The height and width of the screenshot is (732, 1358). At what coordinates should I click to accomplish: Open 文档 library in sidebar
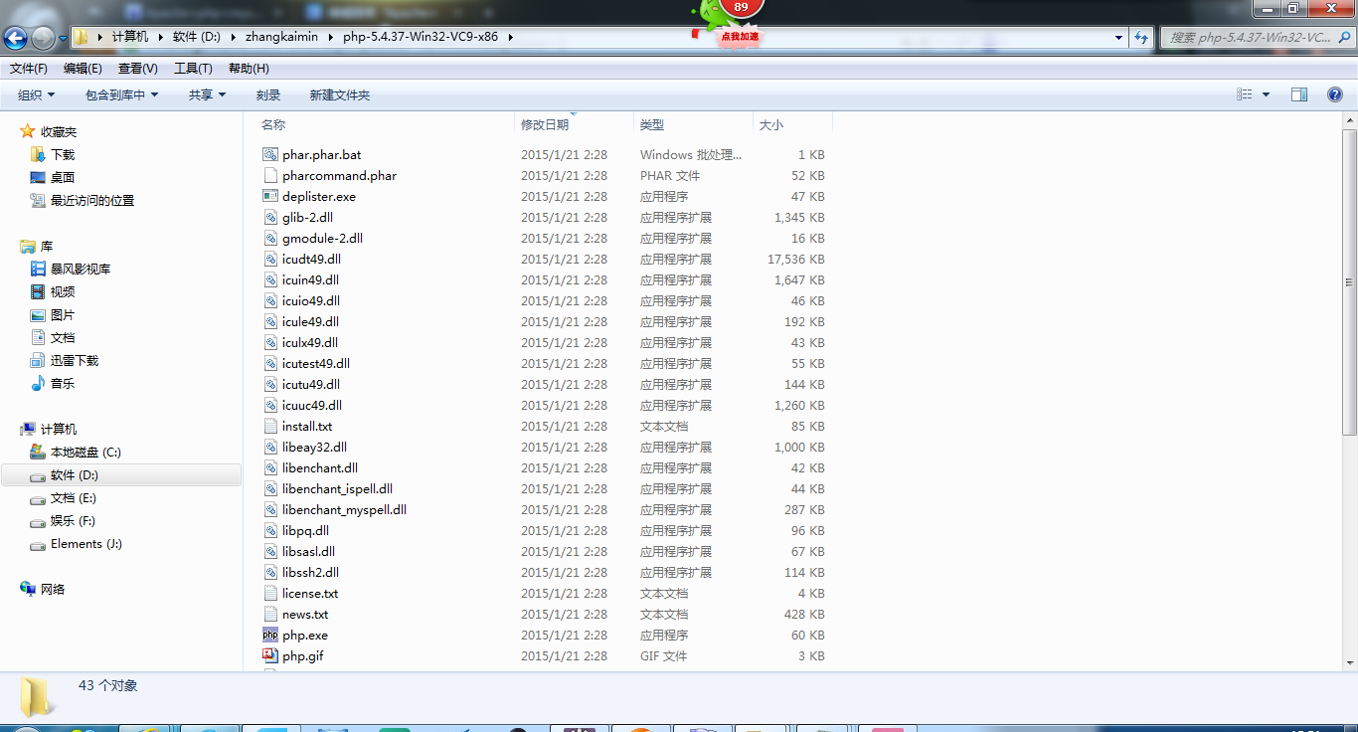[63, 337]
